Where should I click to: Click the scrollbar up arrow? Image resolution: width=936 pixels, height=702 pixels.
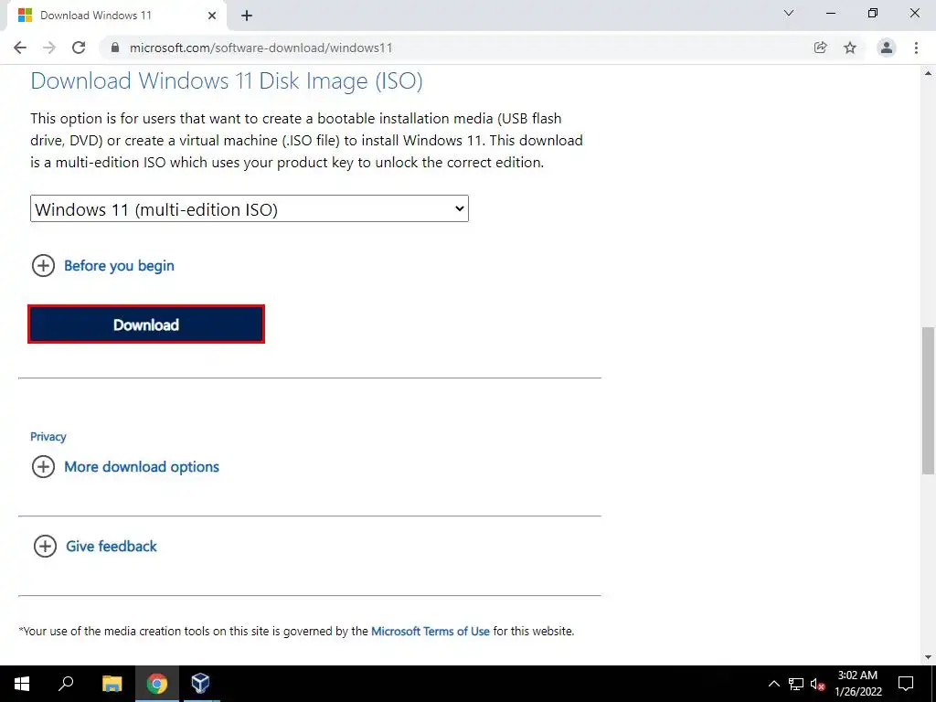tap(929, 73)
